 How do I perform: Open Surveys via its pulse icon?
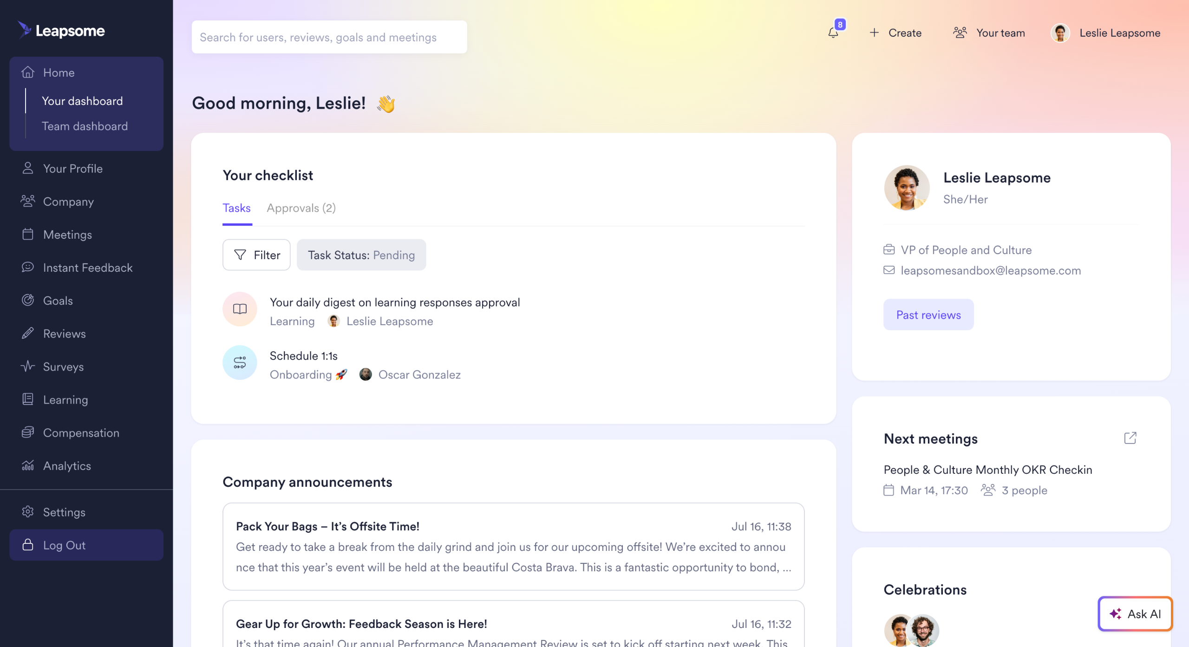28,366
